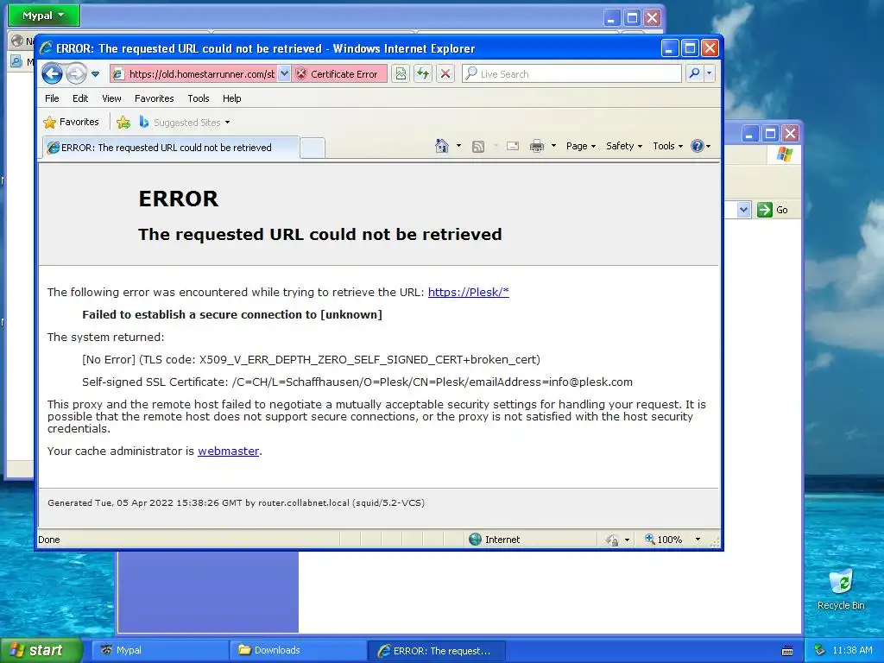Viewport: 884px width, 663px height.
Task: Click the Add to Favorites Bar icon
Action: click(123, 122)
